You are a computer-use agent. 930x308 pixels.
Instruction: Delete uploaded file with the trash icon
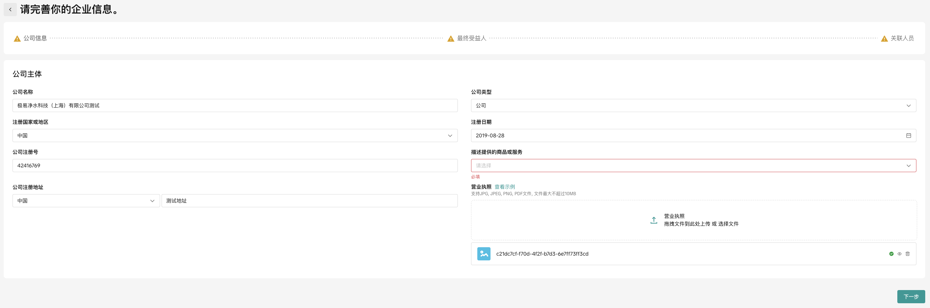907,254
